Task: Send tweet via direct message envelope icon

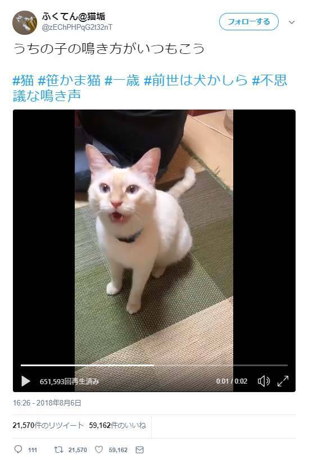Action: [139, 449]
